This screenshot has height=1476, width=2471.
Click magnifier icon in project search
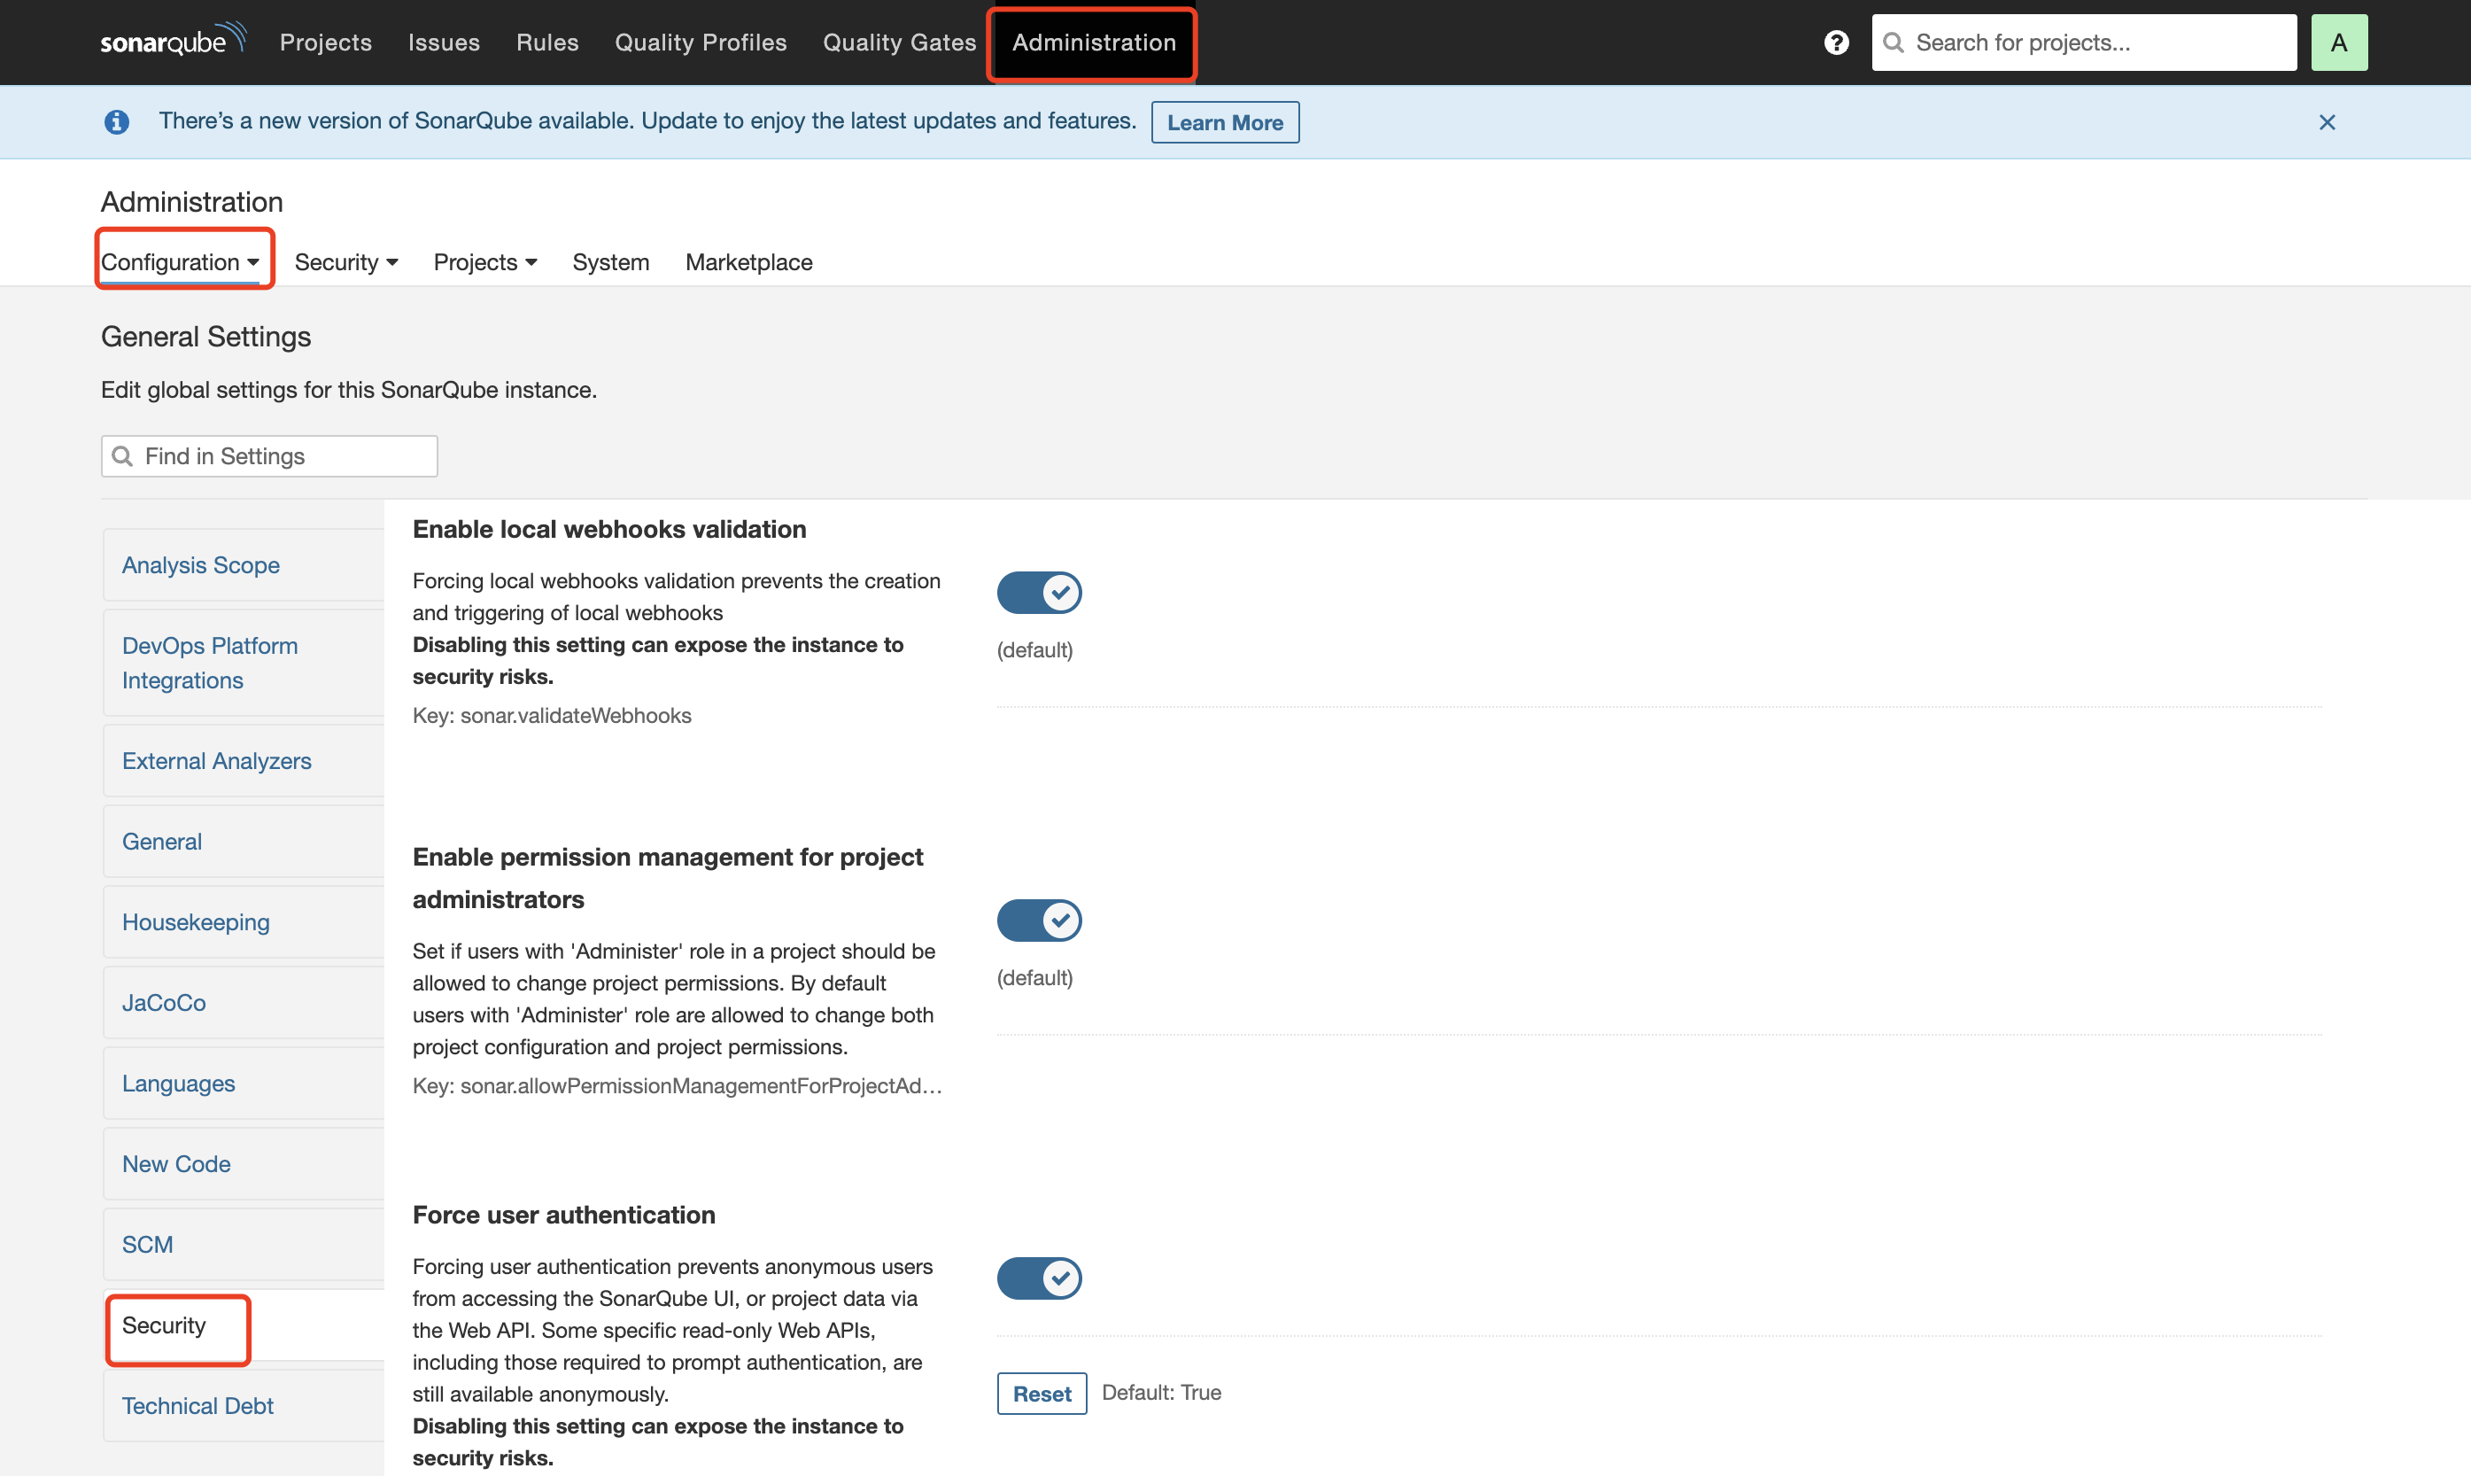point(1894,43)
